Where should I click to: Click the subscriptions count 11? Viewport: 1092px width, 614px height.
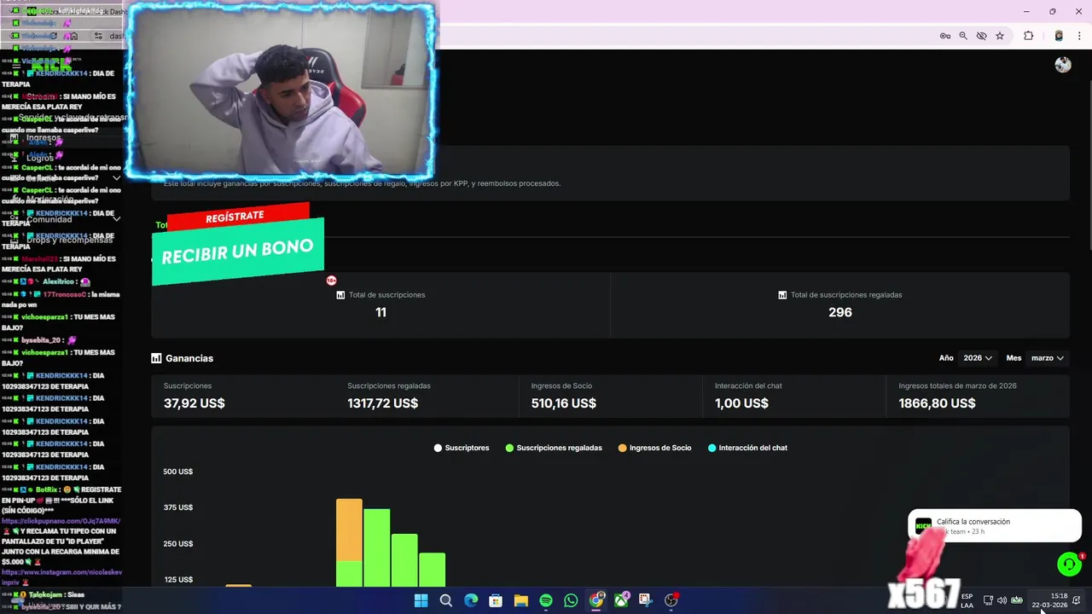coord(380,312)
